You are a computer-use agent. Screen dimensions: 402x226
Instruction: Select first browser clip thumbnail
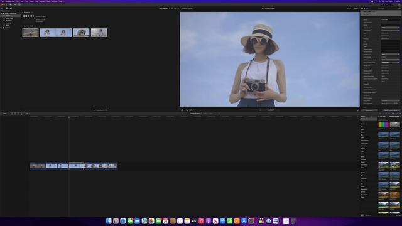coord(30,33)
